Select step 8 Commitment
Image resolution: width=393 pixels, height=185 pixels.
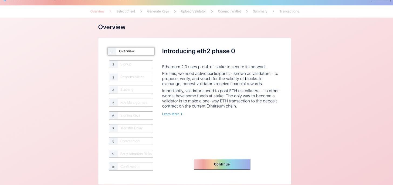pyautogui.click(x=131, y=141)
